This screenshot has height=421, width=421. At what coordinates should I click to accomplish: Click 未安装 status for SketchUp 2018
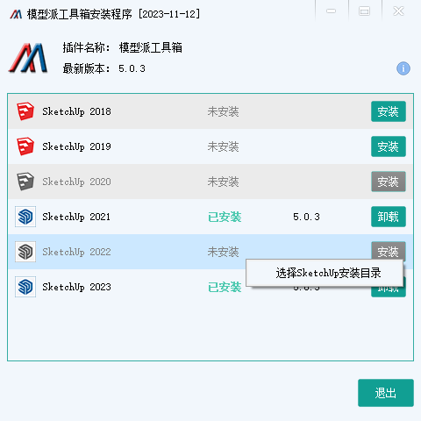click(224, 111)
